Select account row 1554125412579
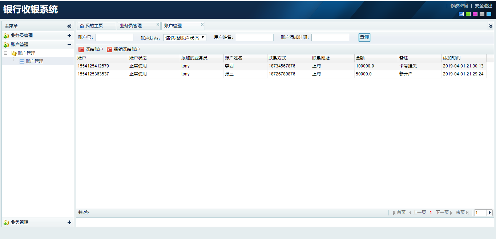496x239 pixels. click(x=281, y=66)
